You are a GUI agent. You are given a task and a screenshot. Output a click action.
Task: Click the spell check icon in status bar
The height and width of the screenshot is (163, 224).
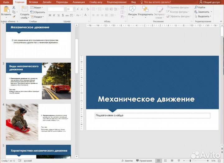(20, 161)
